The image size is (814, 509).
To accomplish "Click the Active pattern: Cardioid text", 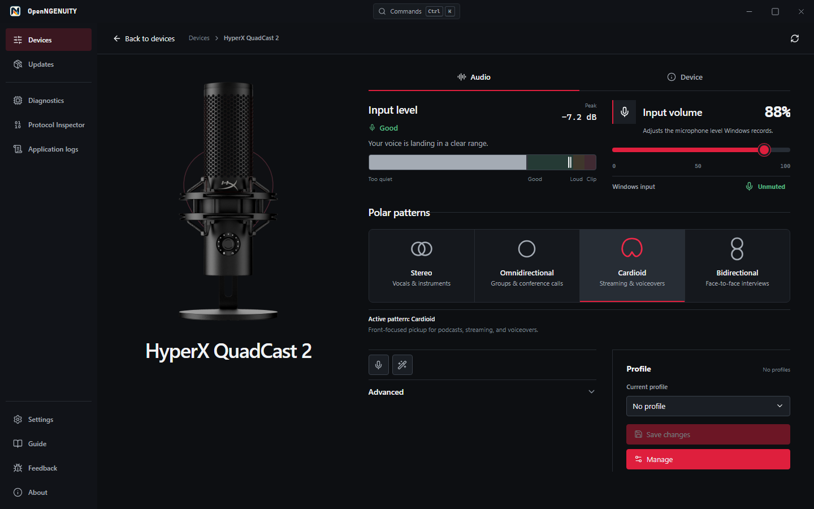I will pos(401,319).
